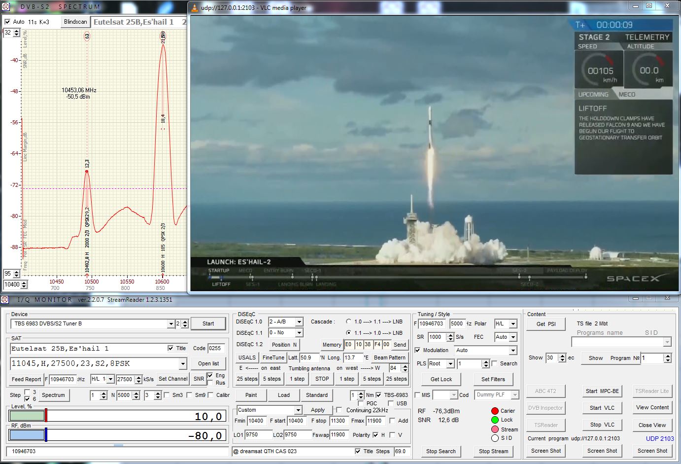Click the red Carier indicator light

click(x=495, y=411)
